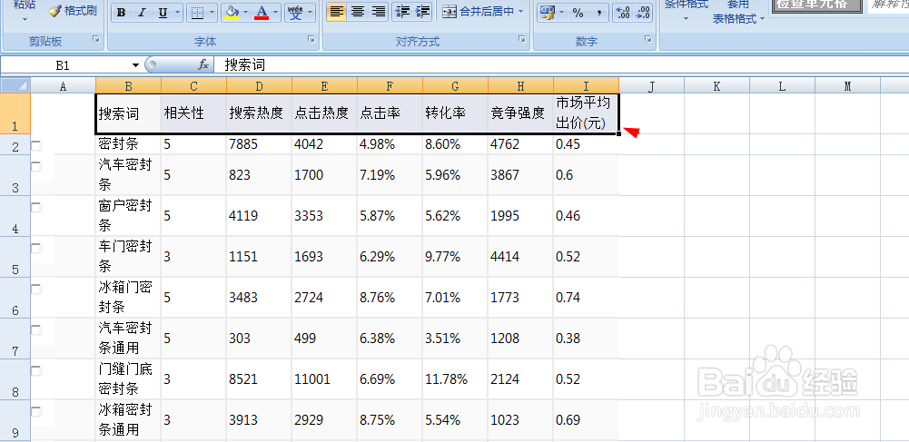Image resolution: width=909 pixels, height=442 pixels.
Task: Apply accounting number format
Action: point(546,12)
